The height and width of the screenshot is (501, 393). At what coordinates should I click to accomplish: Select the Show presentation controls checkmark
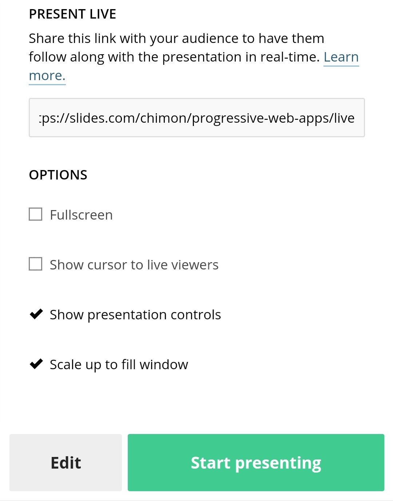tap(36, 314)
